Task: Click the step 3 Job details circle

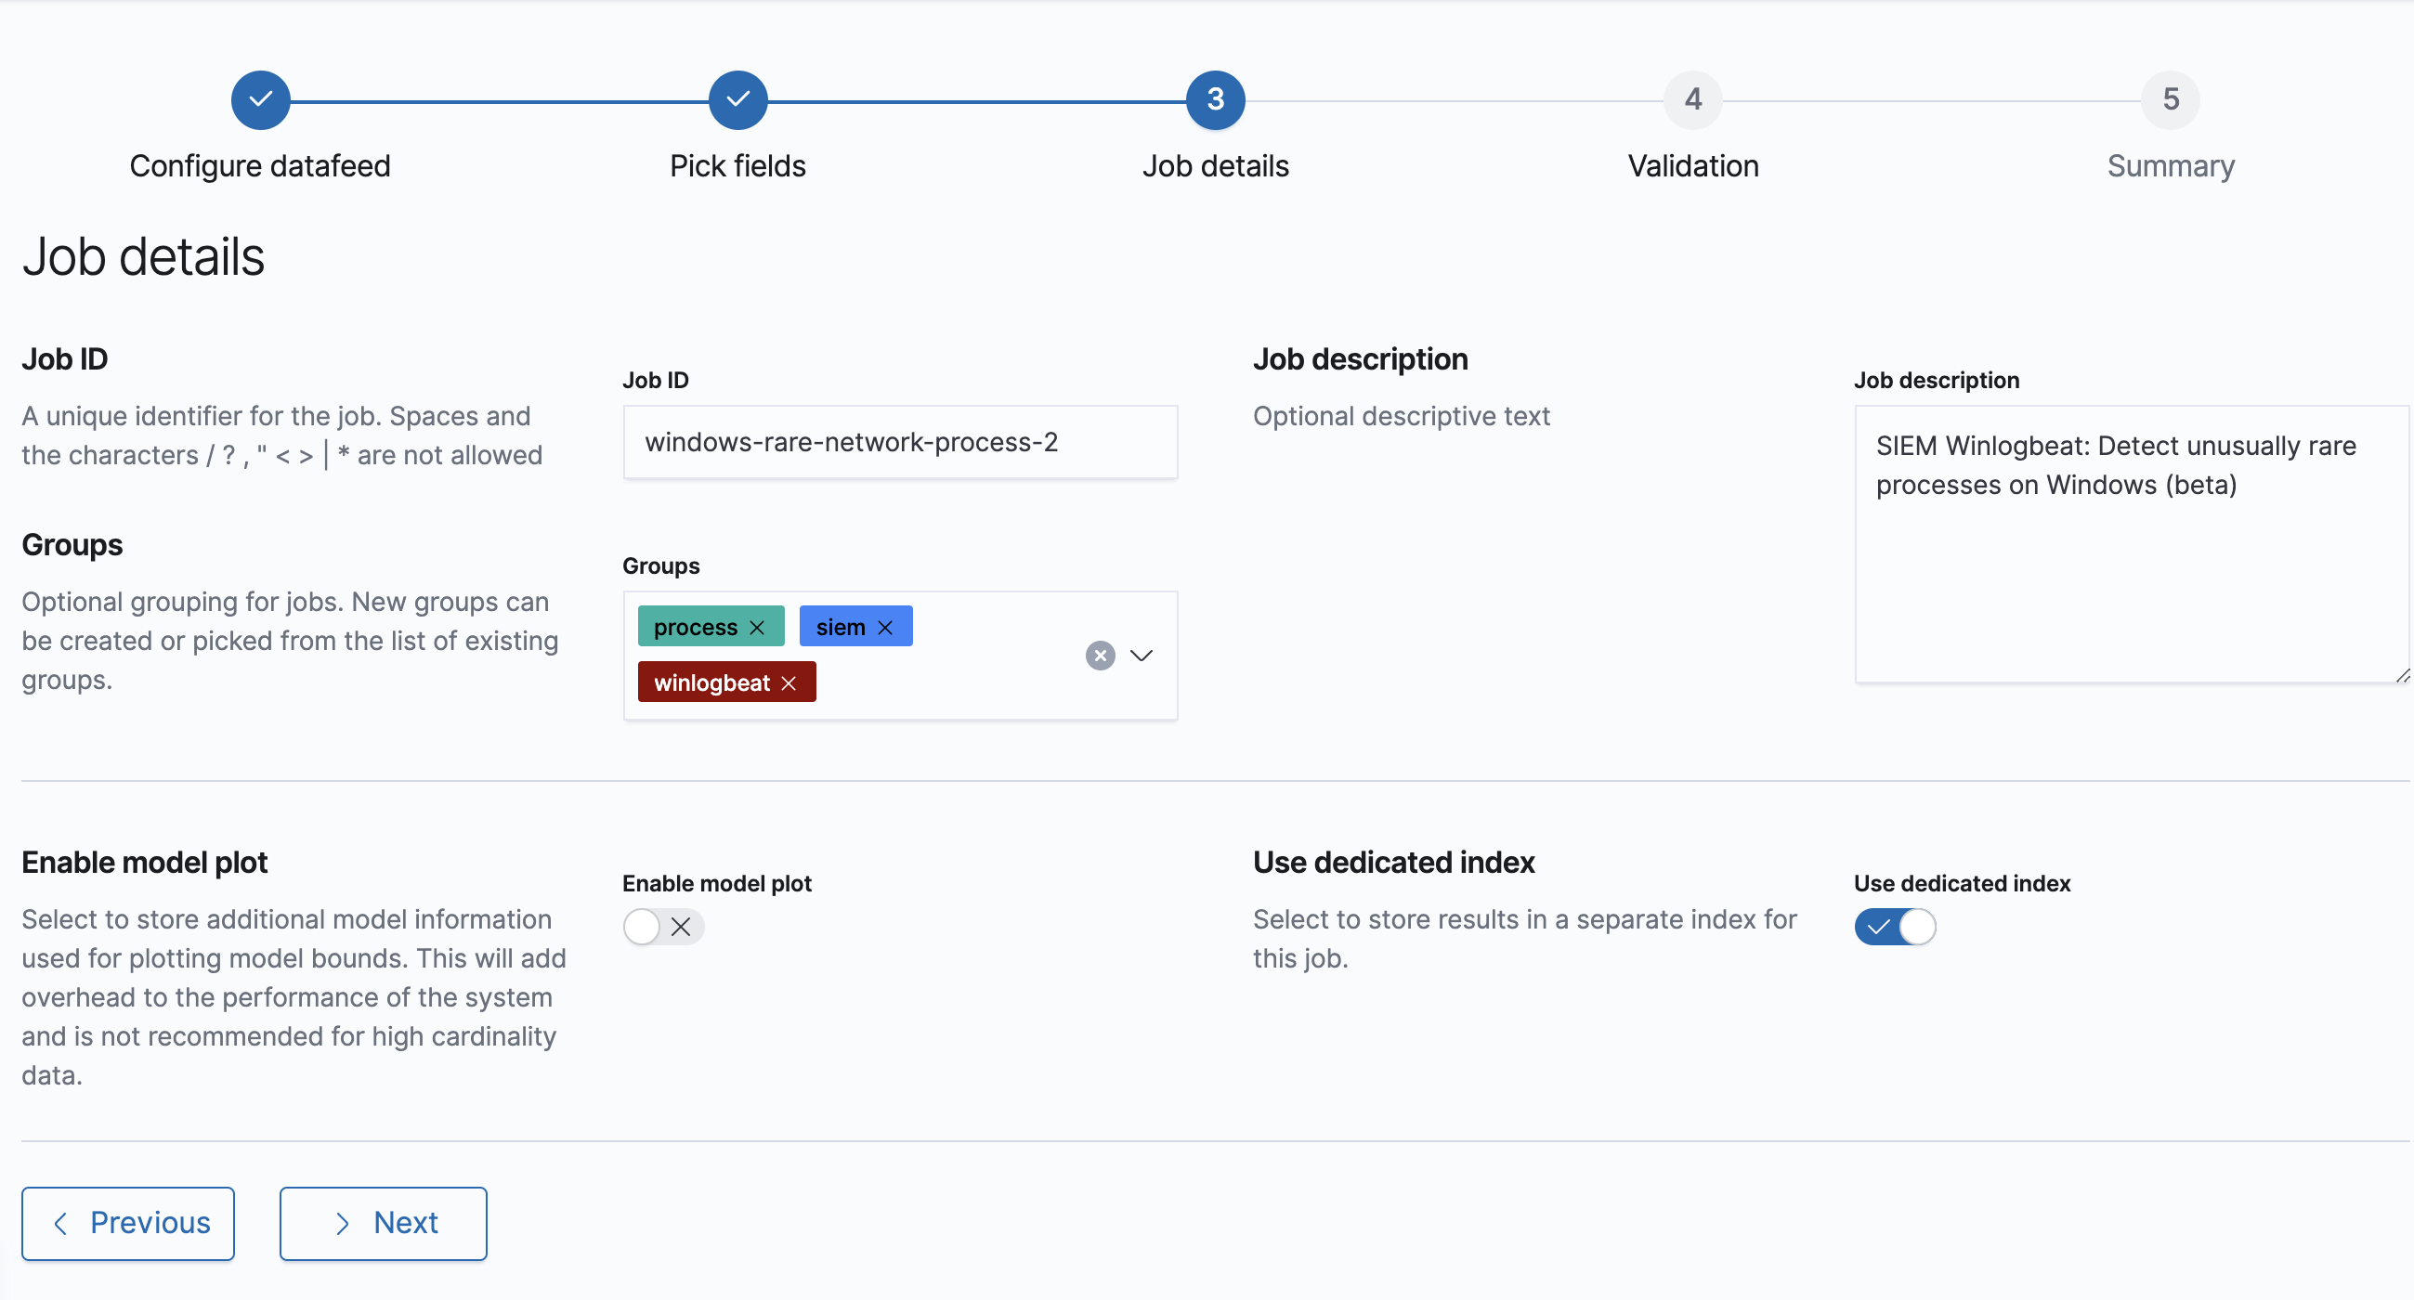Action: pyautogui.click(x=1216, y=99)
